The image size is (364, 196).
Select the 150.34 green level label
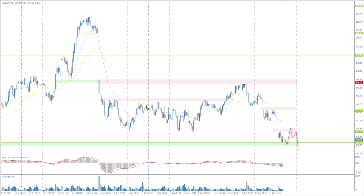[x=358, y=33]
